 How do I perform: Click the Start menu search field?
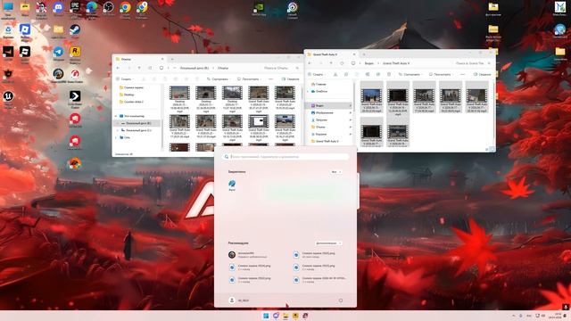(x=285, y=157)
